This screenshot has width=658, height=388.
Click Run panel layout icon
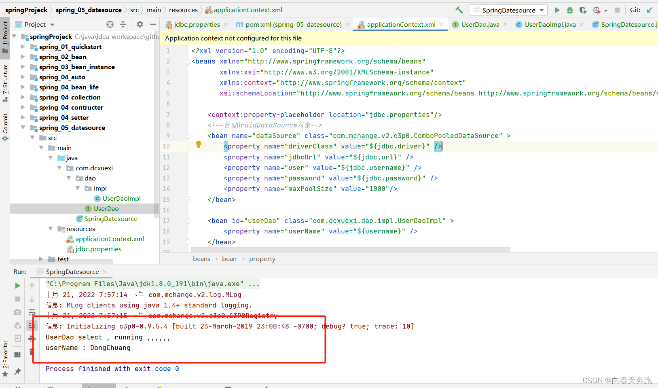17,355
